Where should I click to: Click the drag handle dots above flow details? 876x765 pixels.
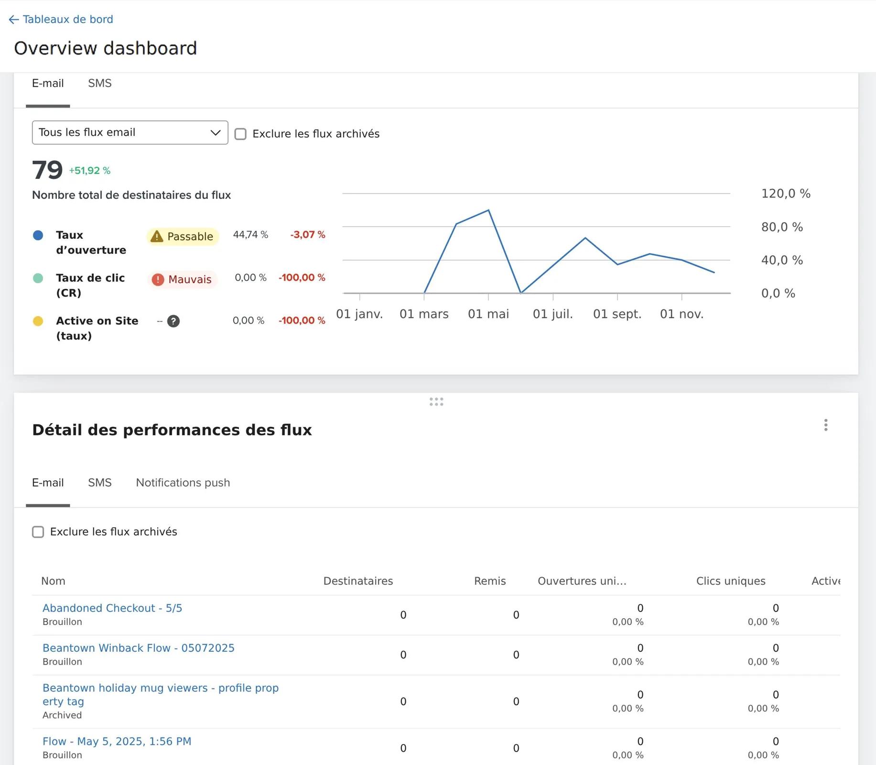click(x=436, y=402)
